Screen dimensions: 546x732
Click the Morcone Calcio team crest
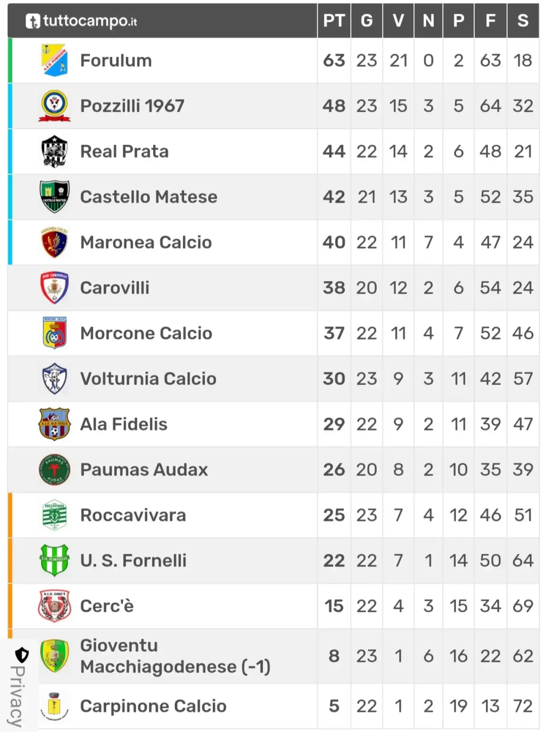click(x=55, y=333)
